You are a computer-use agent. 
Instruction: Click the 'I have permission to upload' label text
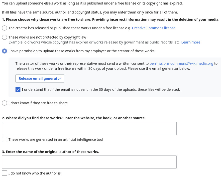(x=82, y=51)
